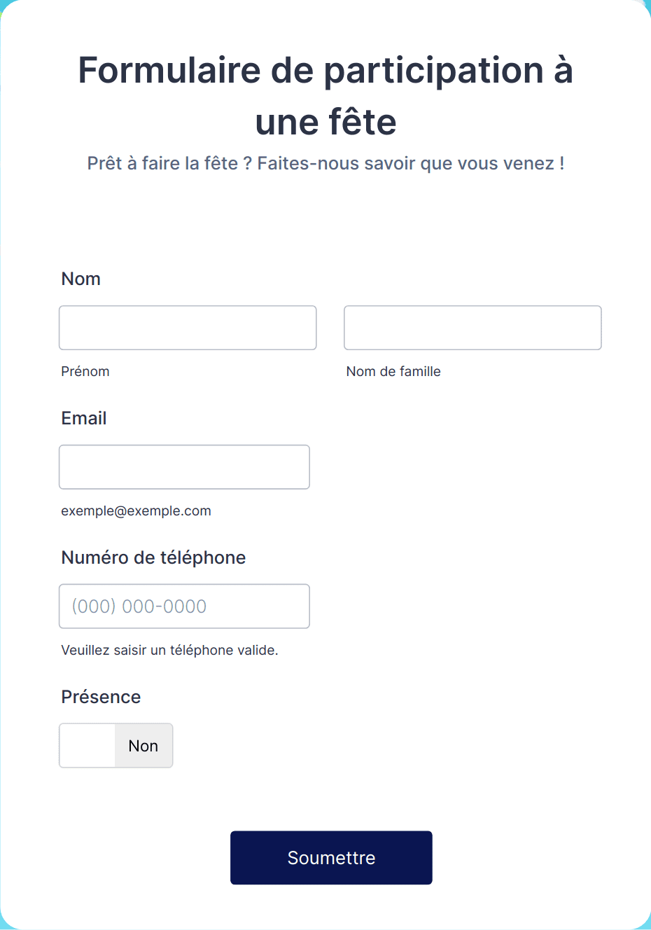Click the 'Nom' field label
The width and height of the screenshot is (651, 930).
(81, 279)
